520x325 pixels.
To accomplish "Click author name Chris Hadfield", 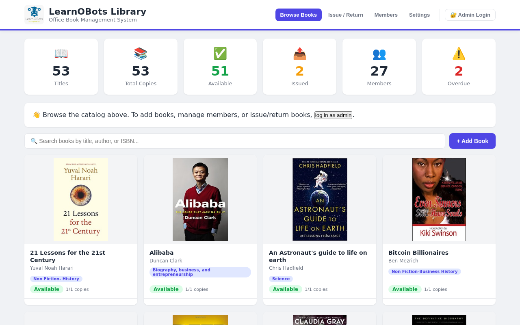I will click(x=286, y=268).
